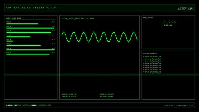Select the CORE_7 label
This screenshot has width=199, height=112.
(x=9, y=53)
